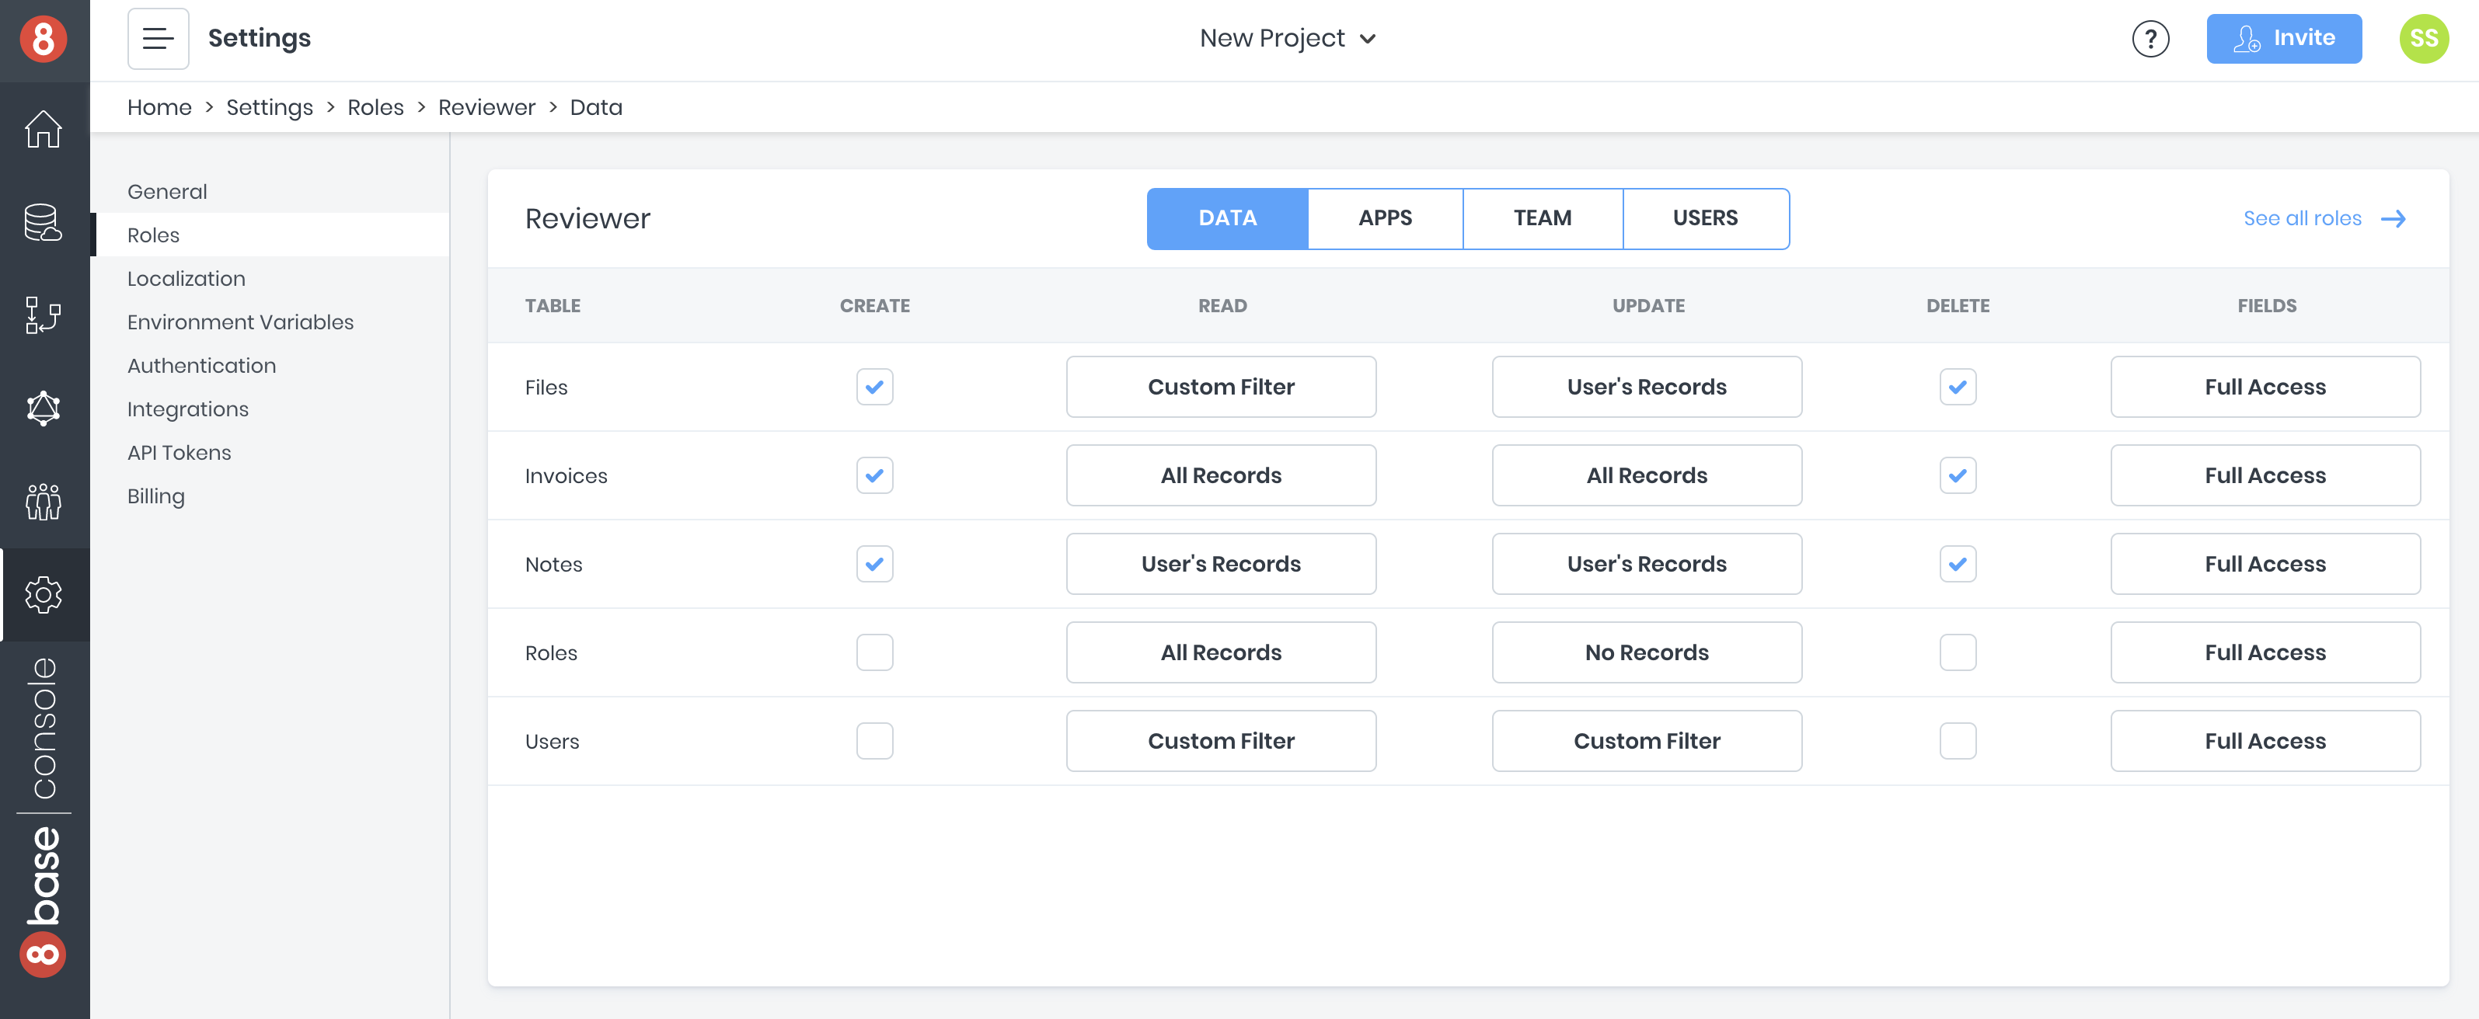The height and width of the screenshot is (1019, 2479).
Task: Expand the New Project dropdown
Action: [1287, 39]
